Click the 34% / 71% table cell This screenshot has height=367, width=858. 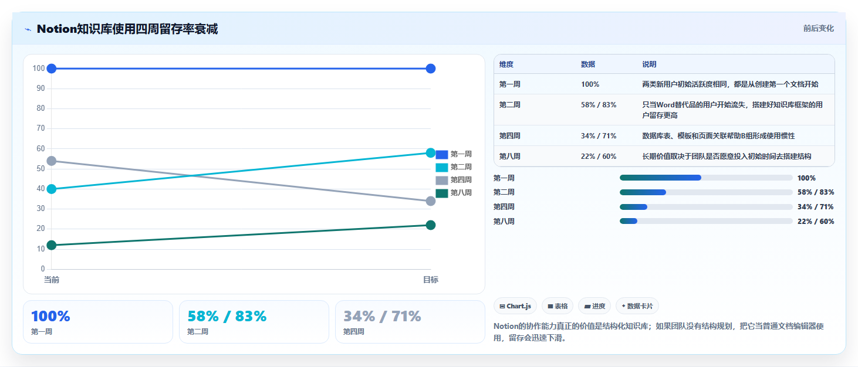(599, 136)
